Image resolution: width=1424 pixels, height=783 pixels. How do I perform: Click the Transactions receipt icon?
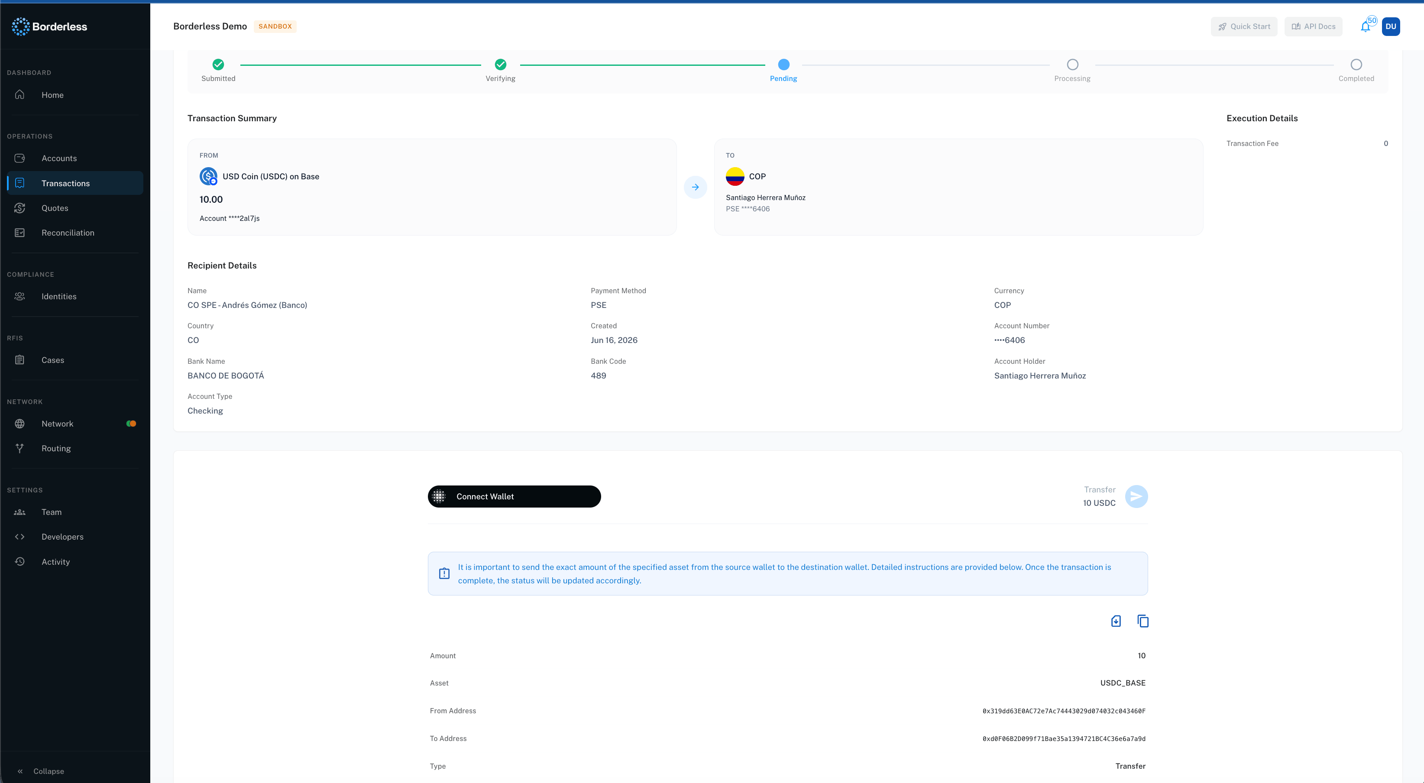(20, 183)
